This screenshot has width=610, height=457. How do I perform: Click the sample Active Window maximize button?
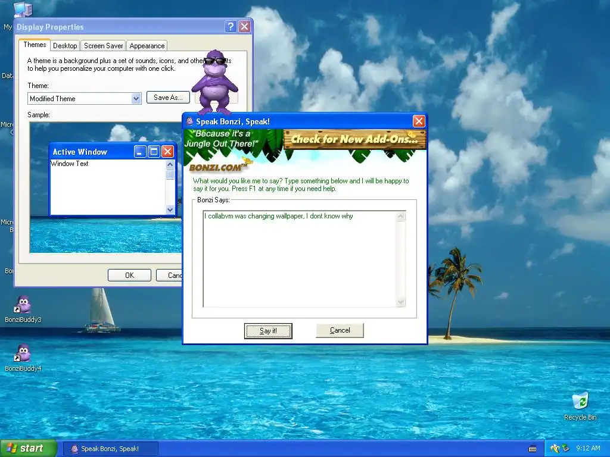(x=154, y=152)
